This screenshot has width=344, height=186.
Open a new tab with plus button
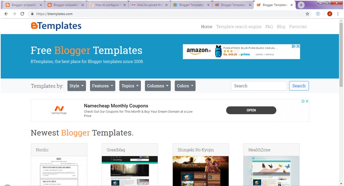click(301, 5)
